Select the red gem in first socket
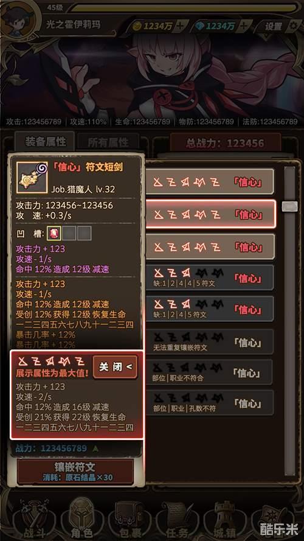This screenshot has width=304, height=541. [x=55, y=234]
